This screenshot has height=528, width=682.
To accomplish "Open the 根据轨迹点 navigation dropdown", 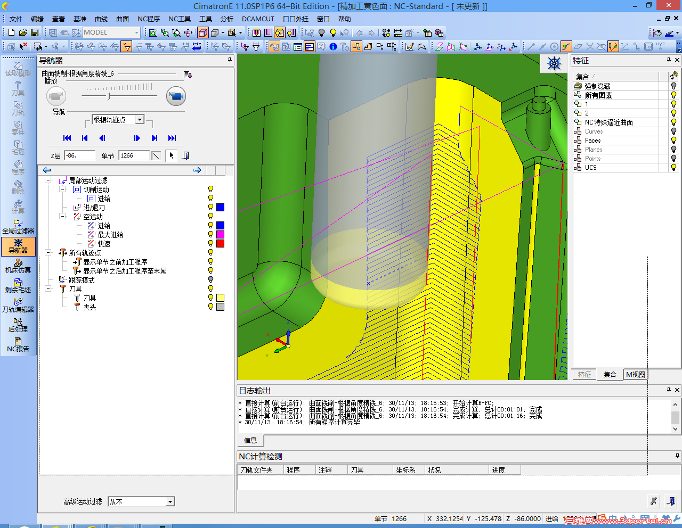I will click(x=140, y=120).
